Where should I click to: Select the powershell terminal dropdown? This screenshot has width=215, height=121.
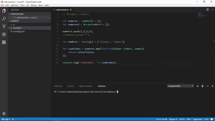pyautogui.click(x=180, y=86)
